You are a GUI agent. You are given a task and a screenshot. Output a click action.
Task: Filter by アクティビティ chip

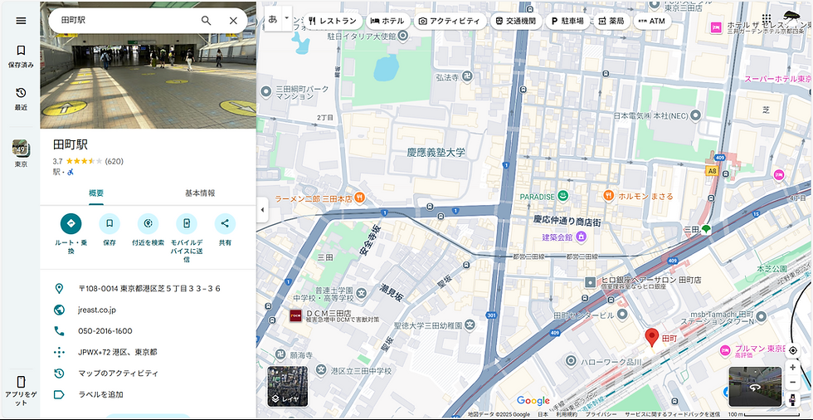[x=449, y=22]
